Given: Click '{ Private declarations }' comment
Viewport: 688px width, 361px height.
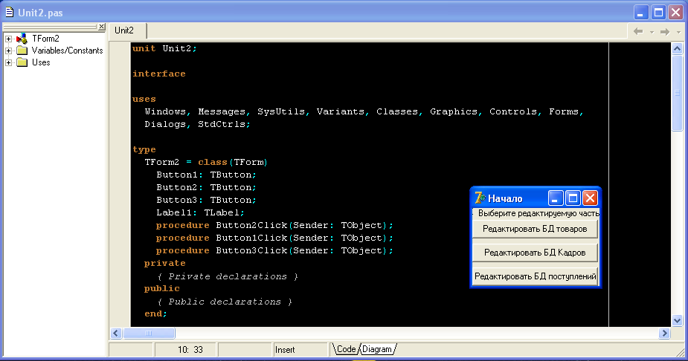Looking at the screenshot, I should [x=228, y=276].
